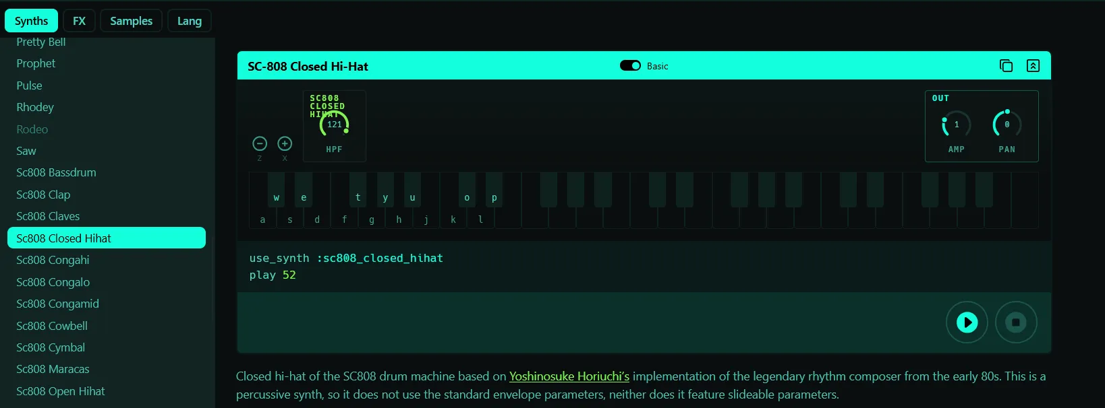Play the white piano key labeled k
Viewport: 1105px width, 408px height.
coord(453,218)
